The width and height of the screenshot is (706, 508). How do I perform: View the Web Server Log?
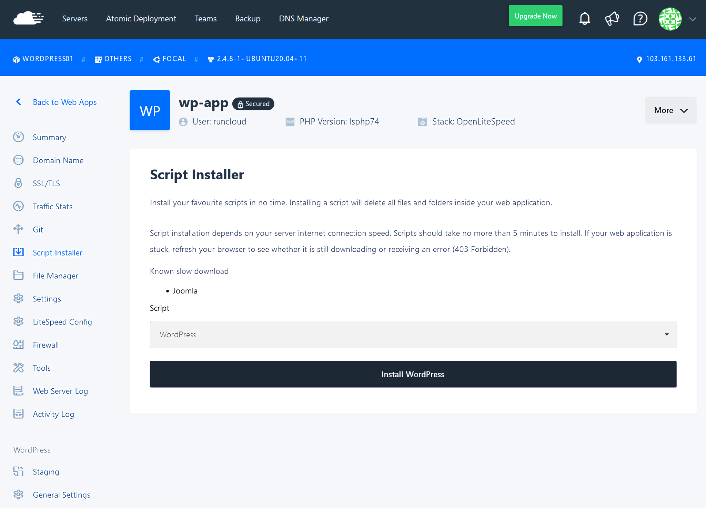coord(60,391)
